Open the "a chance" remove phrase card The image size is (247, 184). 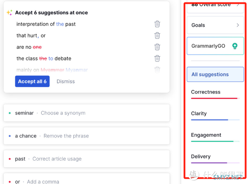click(x=87, y=136)
